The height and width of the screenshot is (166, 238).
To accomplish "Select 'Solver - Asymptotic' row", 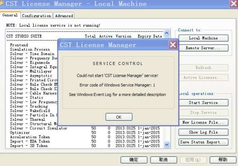I will tap(31, 76).
